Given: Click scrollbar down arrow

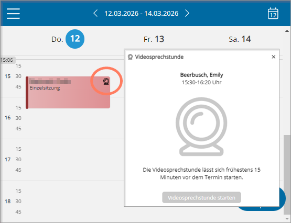Looking at the screenshot, I should (x=287, y=219).
